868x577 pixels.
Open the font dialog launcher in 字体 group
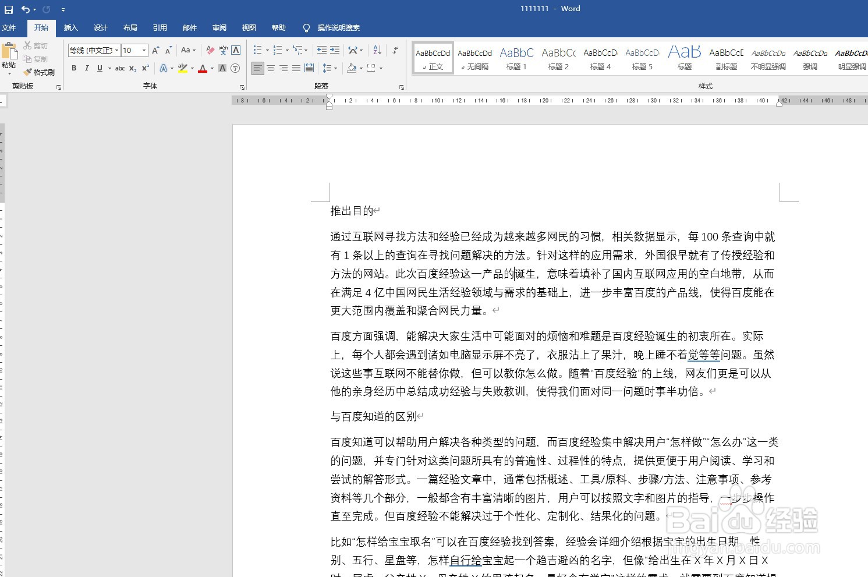242,87
